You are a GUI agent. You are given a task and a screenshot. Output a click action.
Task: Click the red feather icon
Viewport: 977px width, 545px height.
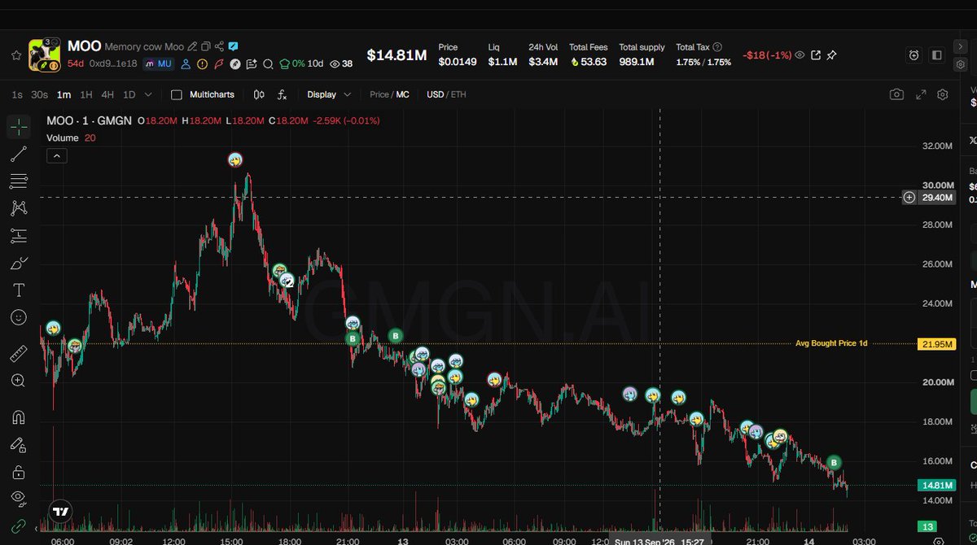218,63
